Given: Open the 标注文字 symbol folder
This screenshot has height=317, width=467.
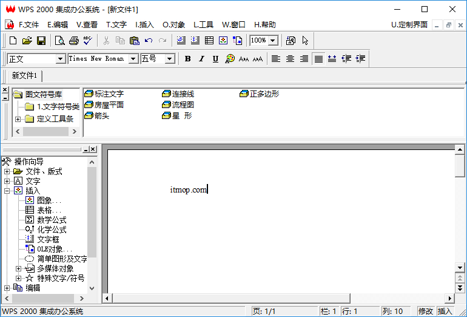Looking at the screenshot, I should [104, 94].
